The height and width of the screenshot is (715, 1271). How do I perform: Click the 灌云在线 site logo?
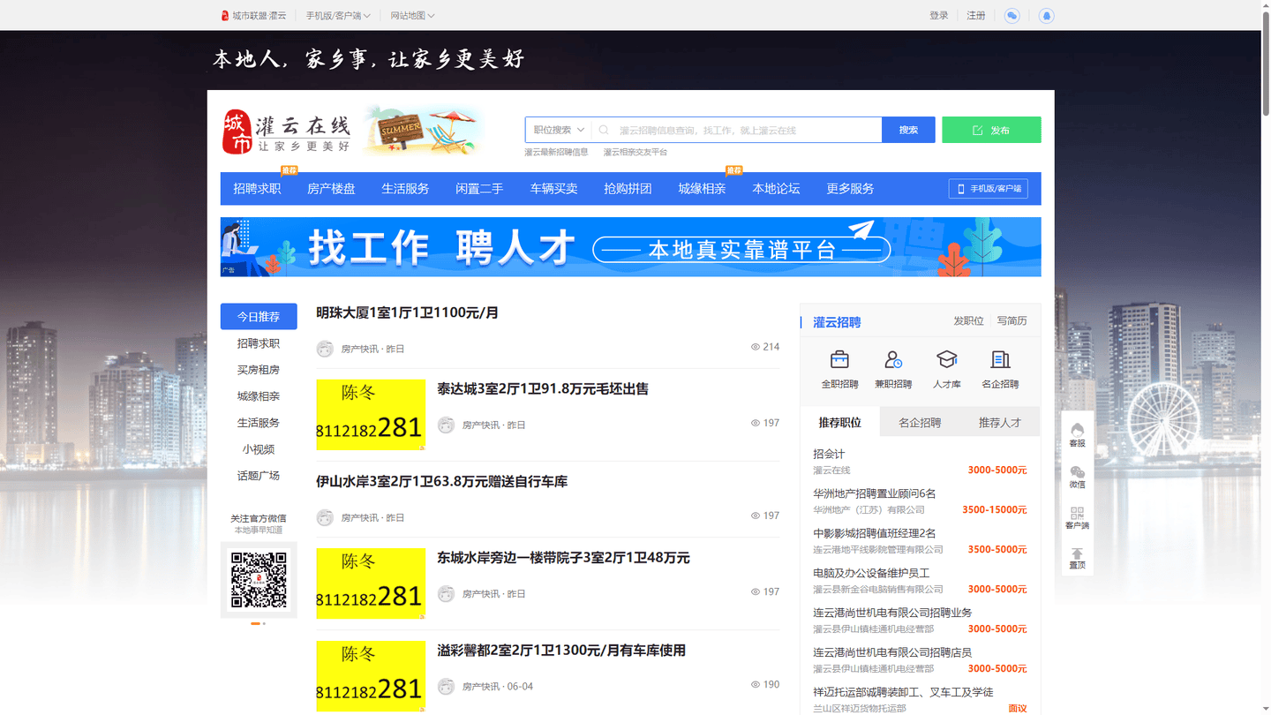287,132
